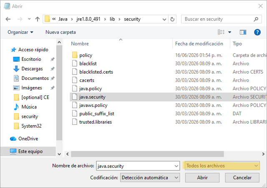Click the lib breadcrumb segment
The height and width of the screenshot is (188, 267).
pyautogui.click(x=112, y=19)
